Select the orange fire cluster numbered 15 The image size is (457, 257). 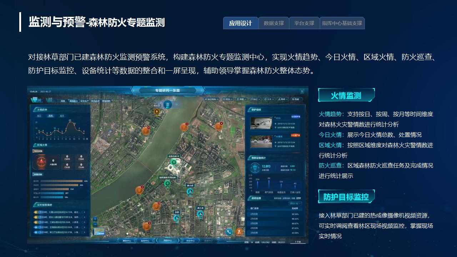[156, 206]
